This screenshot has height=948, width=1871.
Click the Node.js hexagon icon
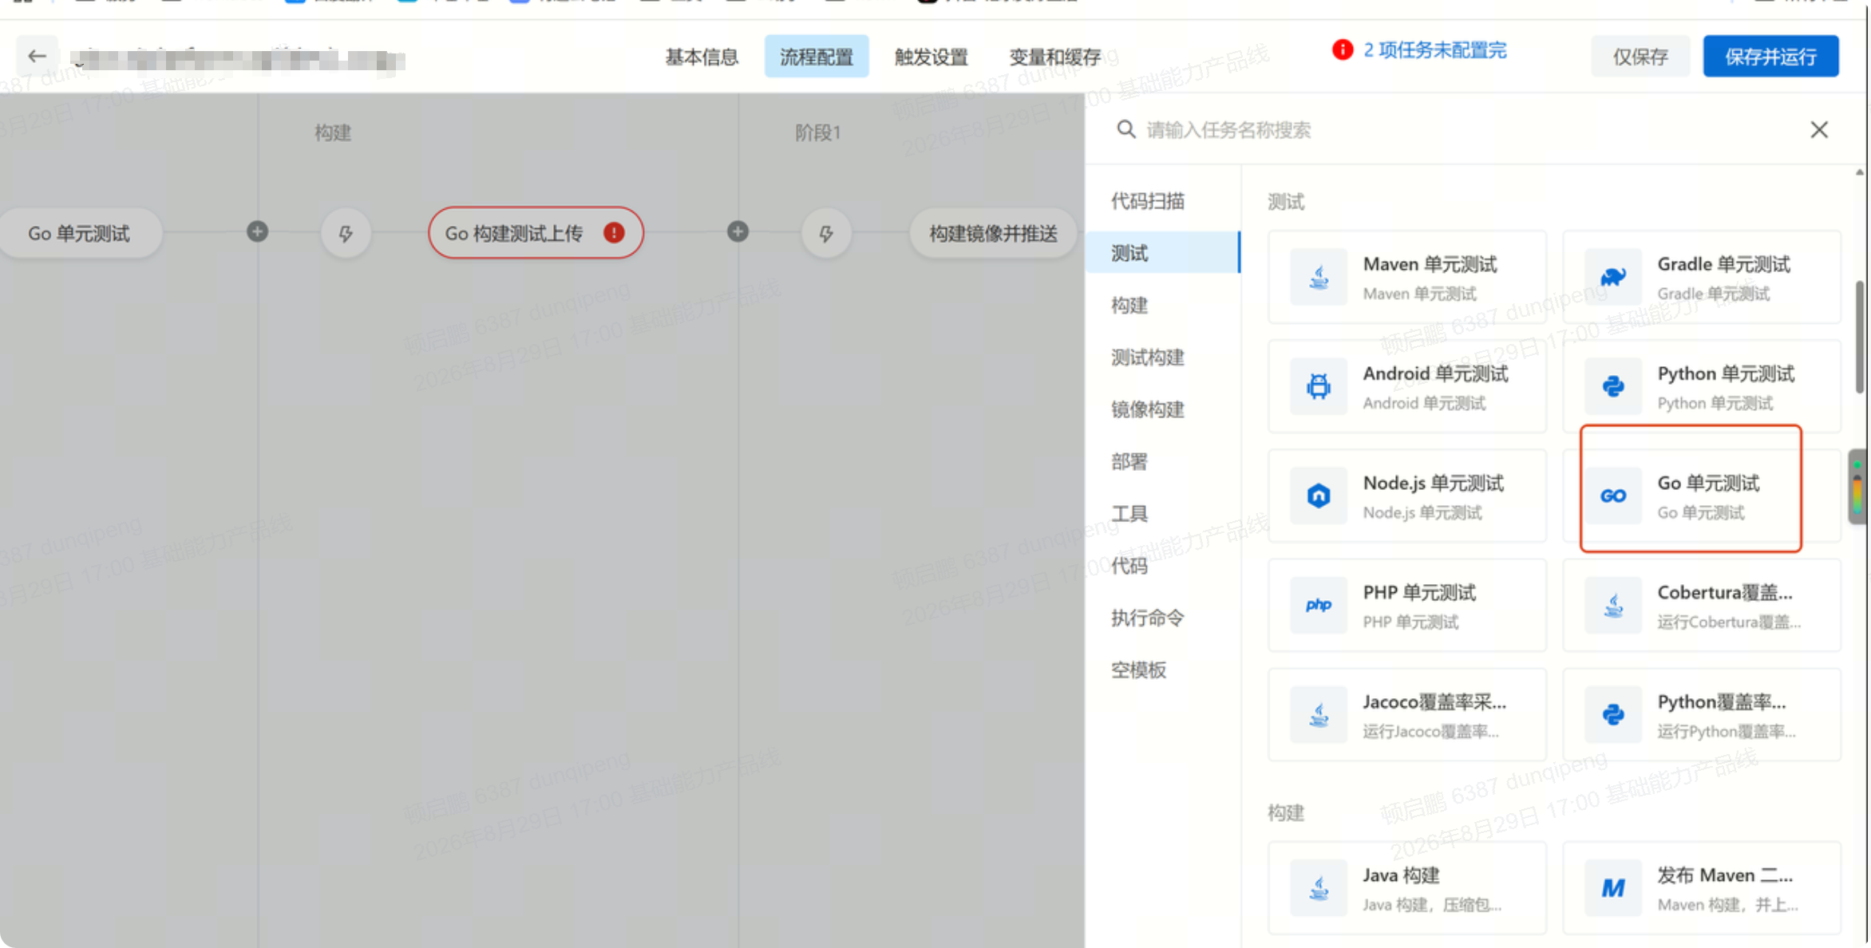coord(1319,496)
